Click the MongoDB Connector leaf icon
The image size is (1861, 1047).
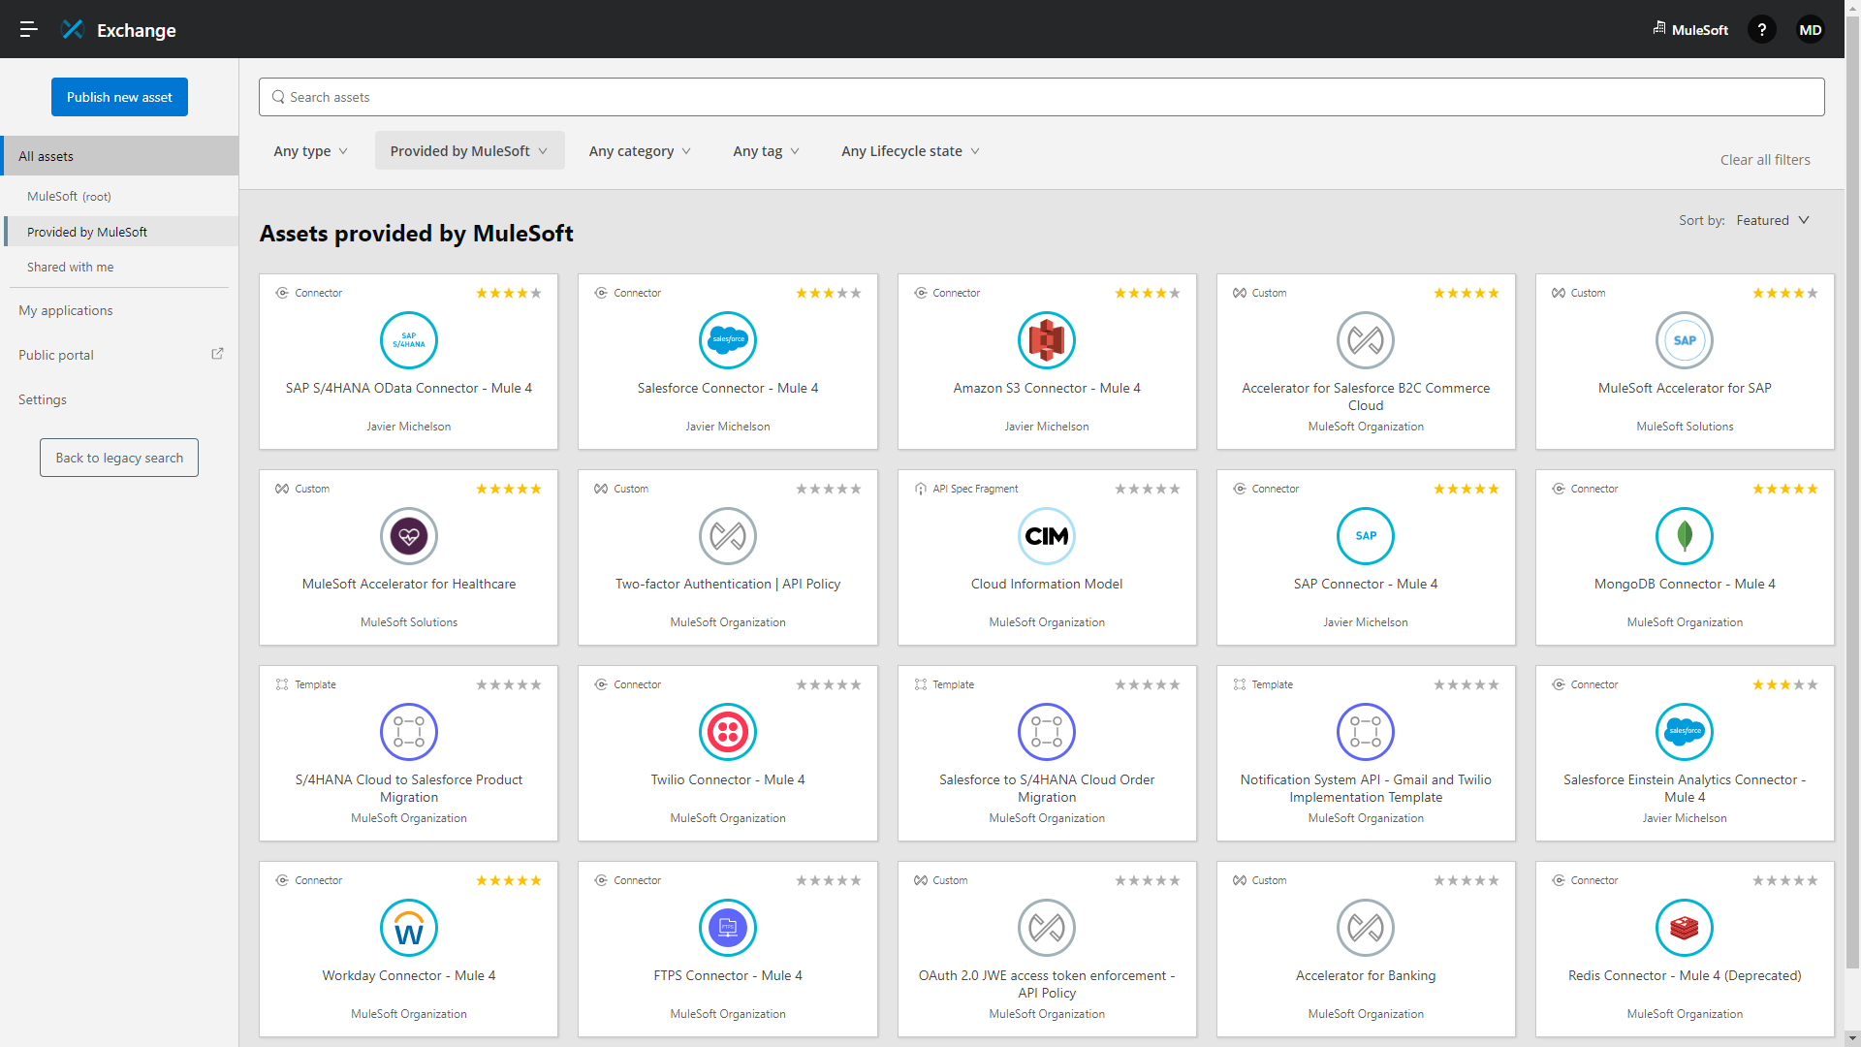coord(1684,536)
